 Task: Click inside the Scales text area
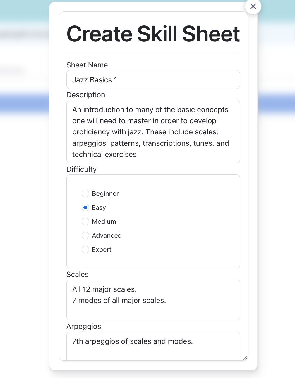coord(153,300)
